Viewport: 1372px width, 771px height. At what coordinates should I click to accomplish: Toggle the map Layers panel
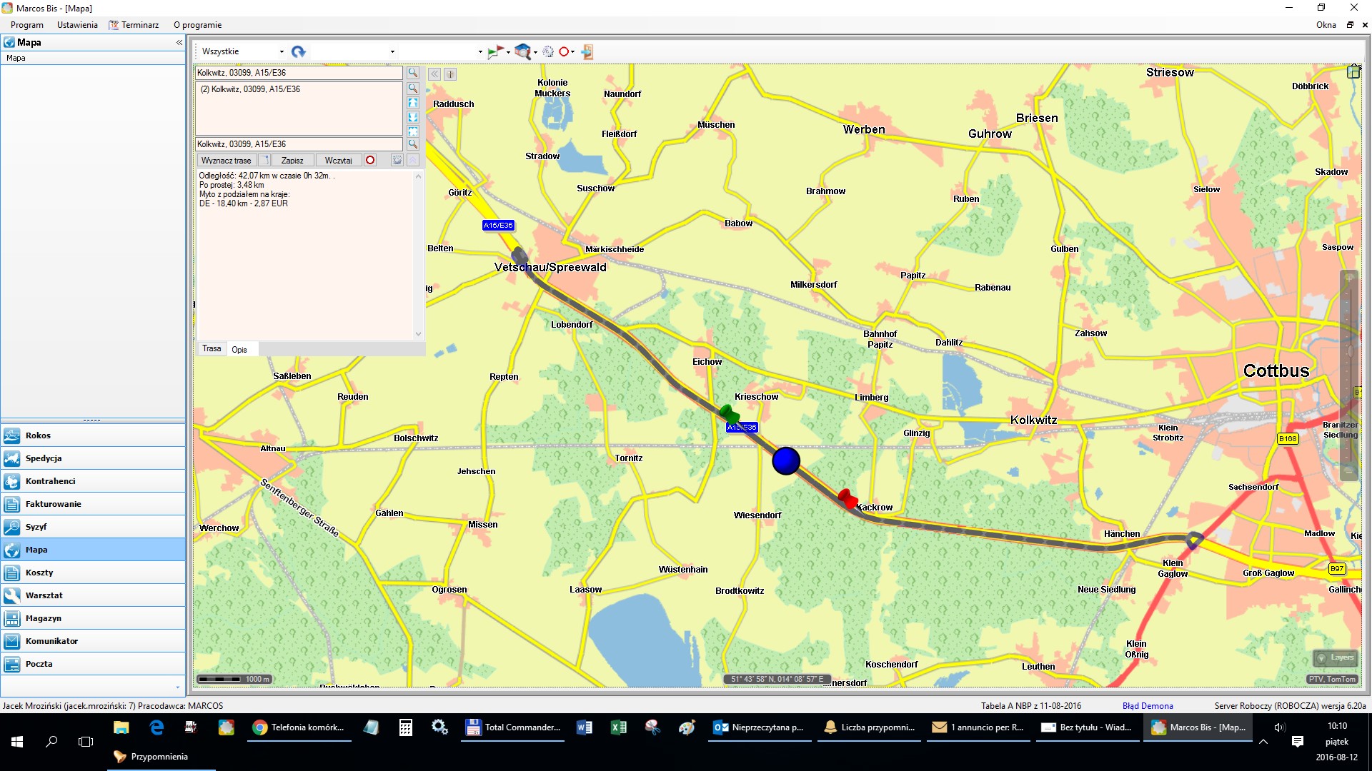point(1335,657)
